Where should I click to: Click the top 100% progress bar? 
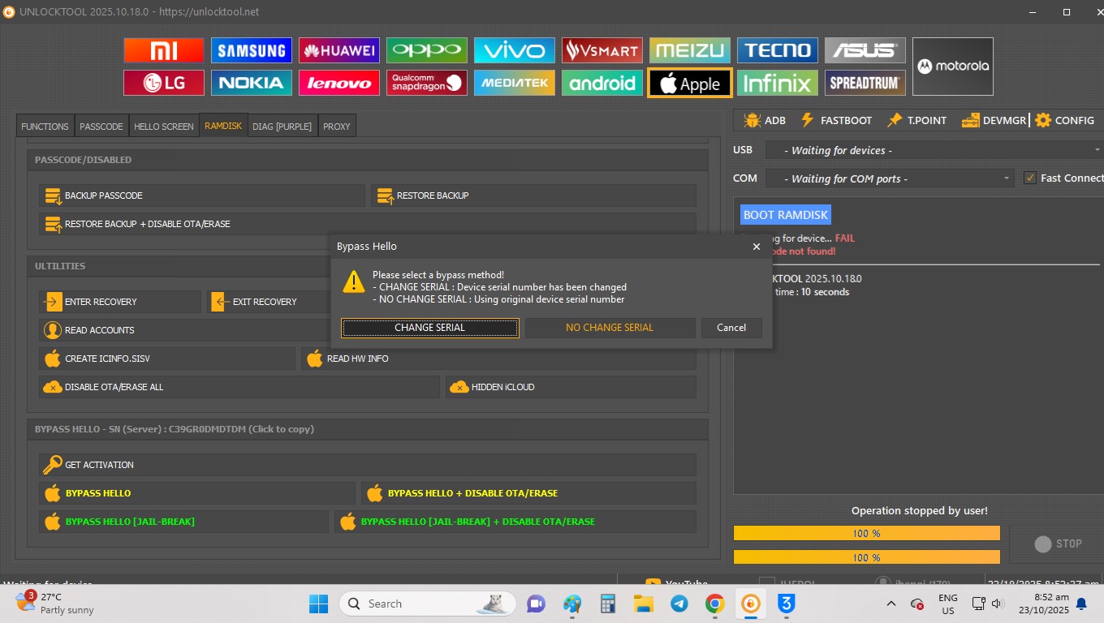coord(866,533)
